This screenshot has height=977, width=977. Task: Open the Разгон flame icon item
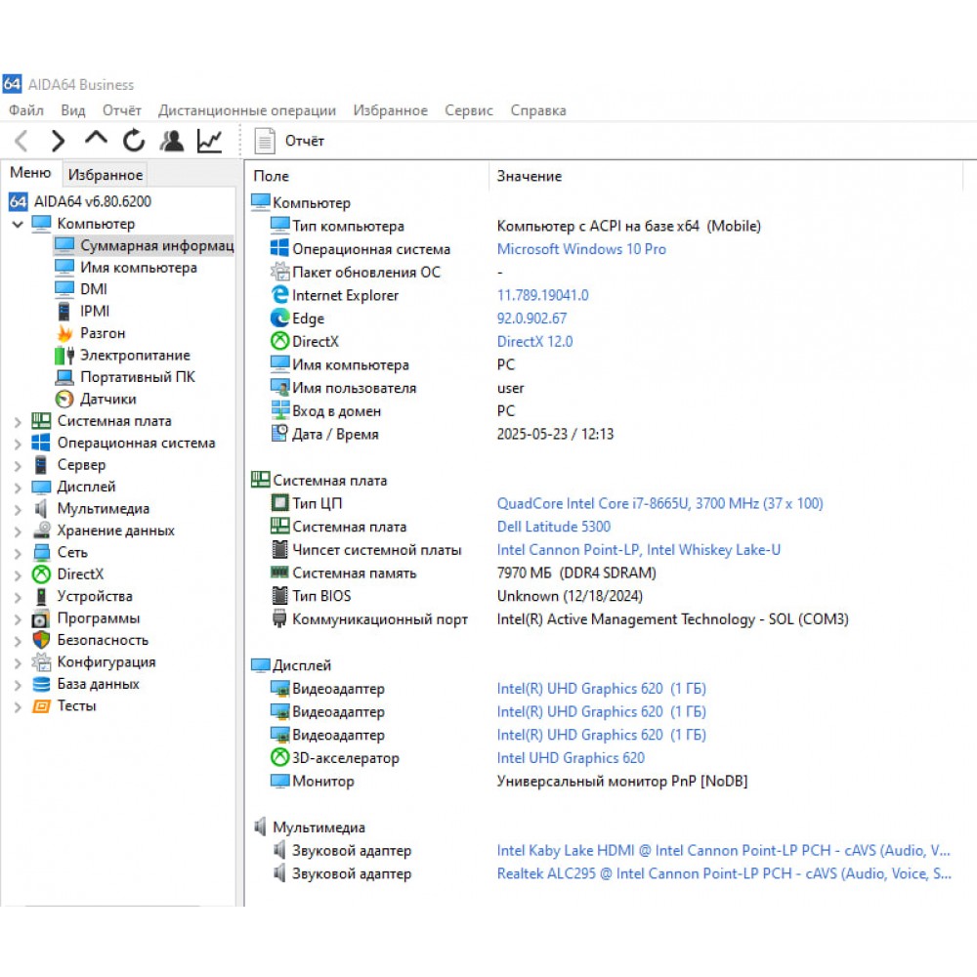[64, 333]
